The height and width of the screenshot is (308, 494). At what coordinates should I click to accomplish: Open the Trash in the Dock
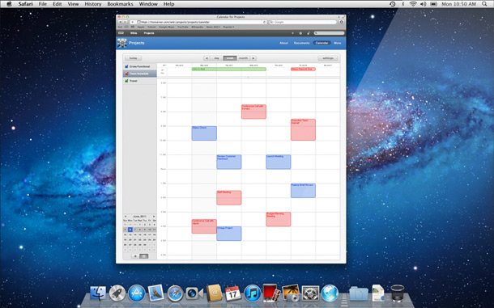click(397, 293)
